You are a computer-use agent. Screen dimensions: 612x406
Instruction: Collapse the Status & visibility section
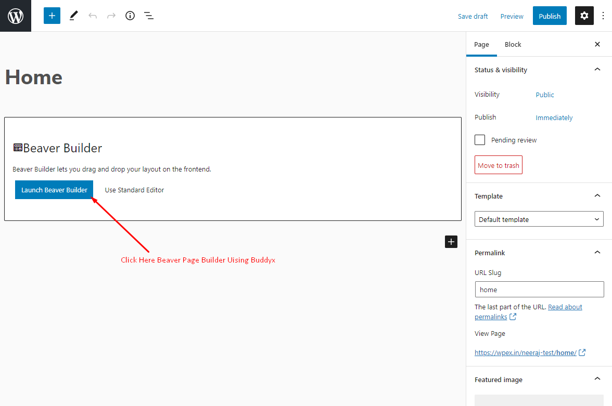tap(597, 70)
